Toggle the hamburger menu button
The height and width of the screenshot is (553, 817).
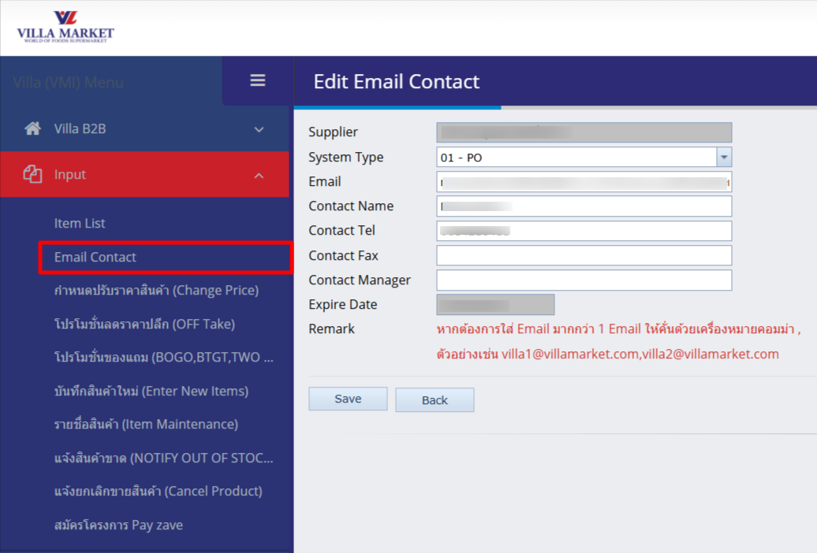tap(258, 80)
